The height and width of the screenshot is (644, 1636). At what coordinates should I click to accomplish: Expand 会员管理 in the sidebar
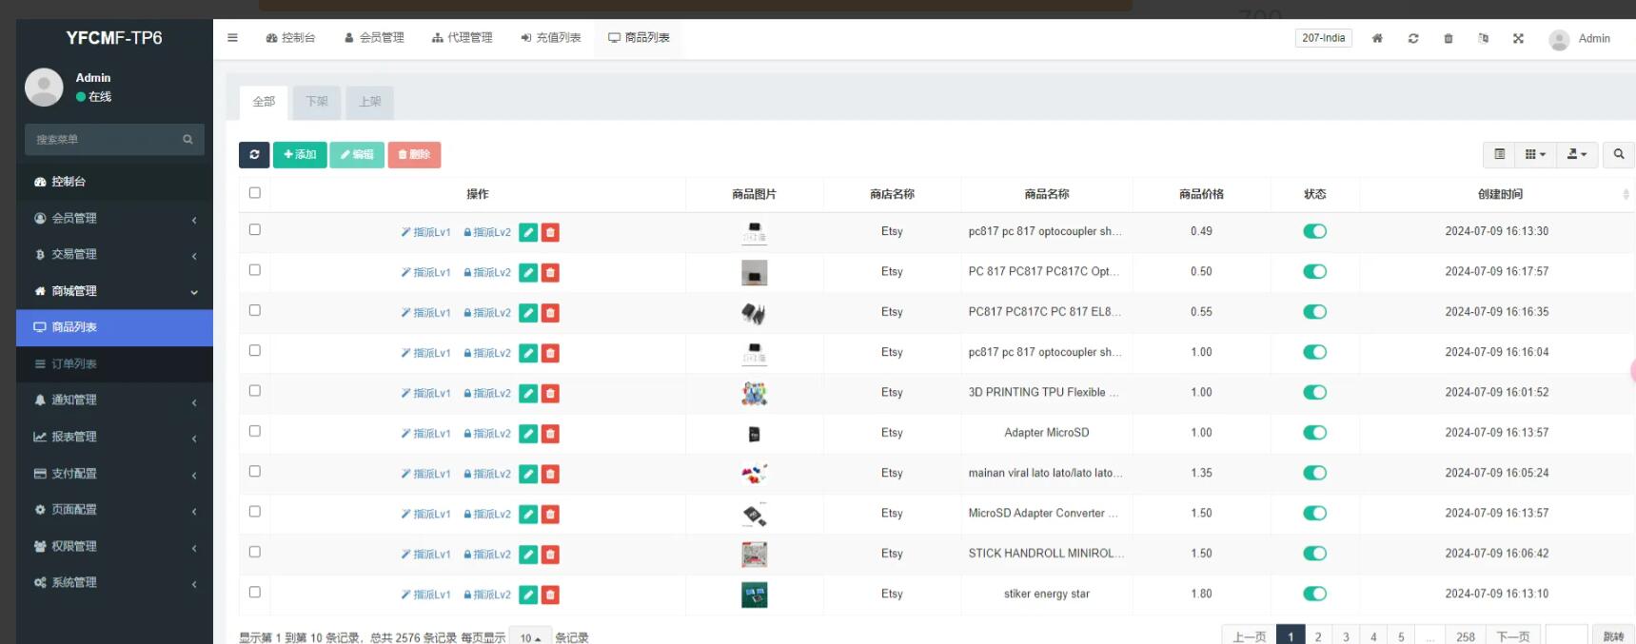click(x=114, y=218)
